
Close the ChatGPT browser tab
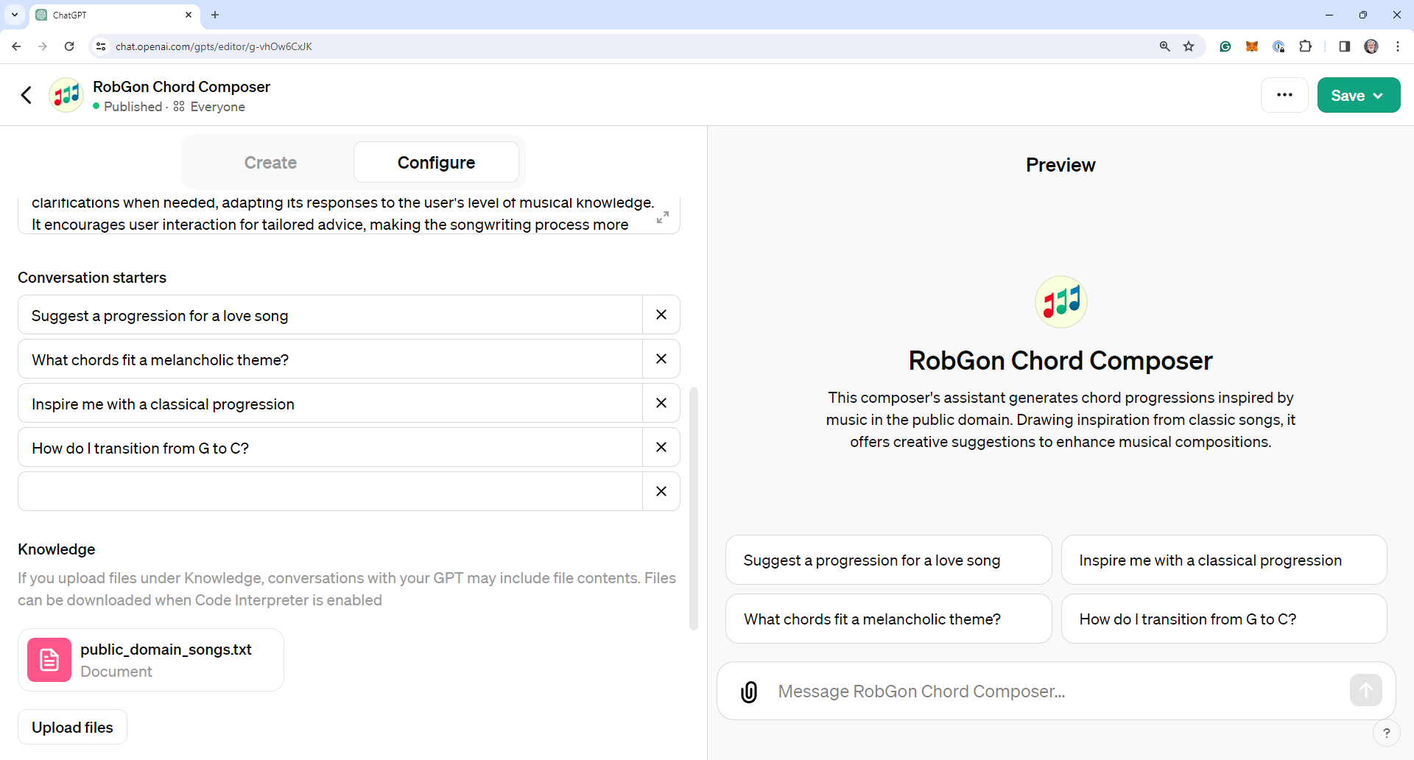pyautogui.click(x=189, y=15)
